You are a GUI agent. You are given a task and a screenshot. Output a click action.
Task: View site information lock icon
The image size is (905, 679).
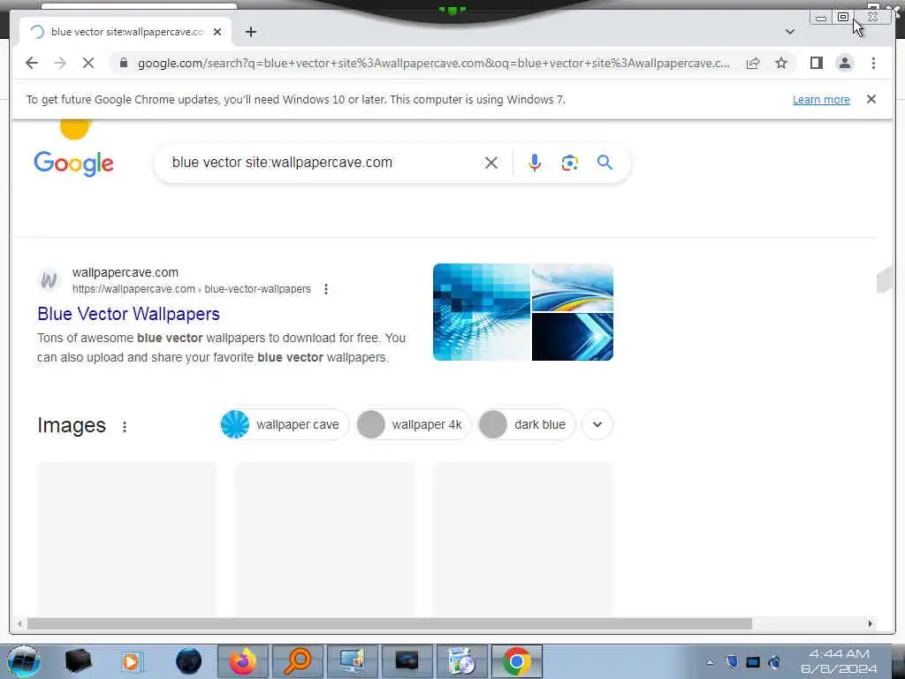(124, 63)
